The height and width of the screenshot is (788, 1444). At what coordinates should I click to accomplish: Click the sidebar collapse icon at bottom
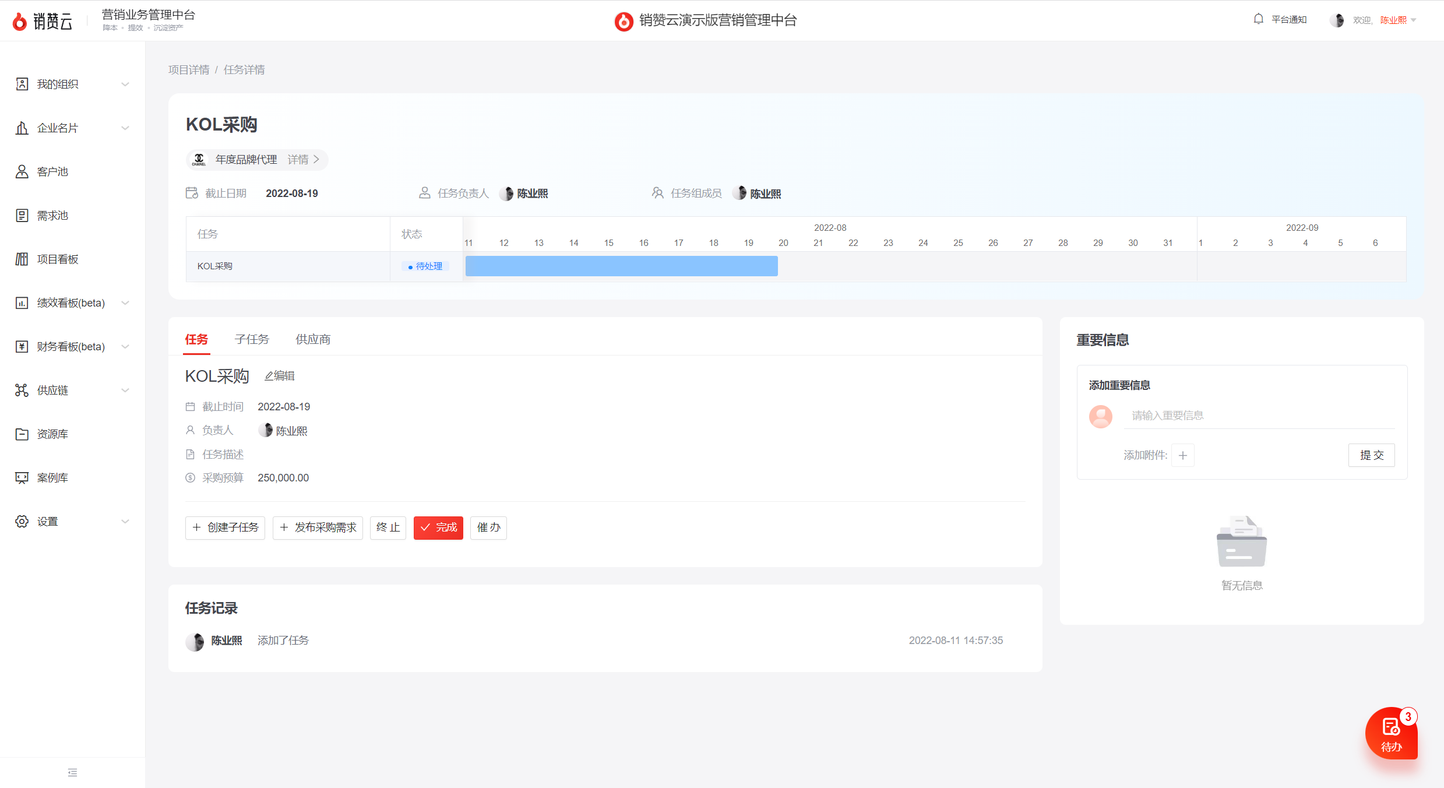point(72,772)
